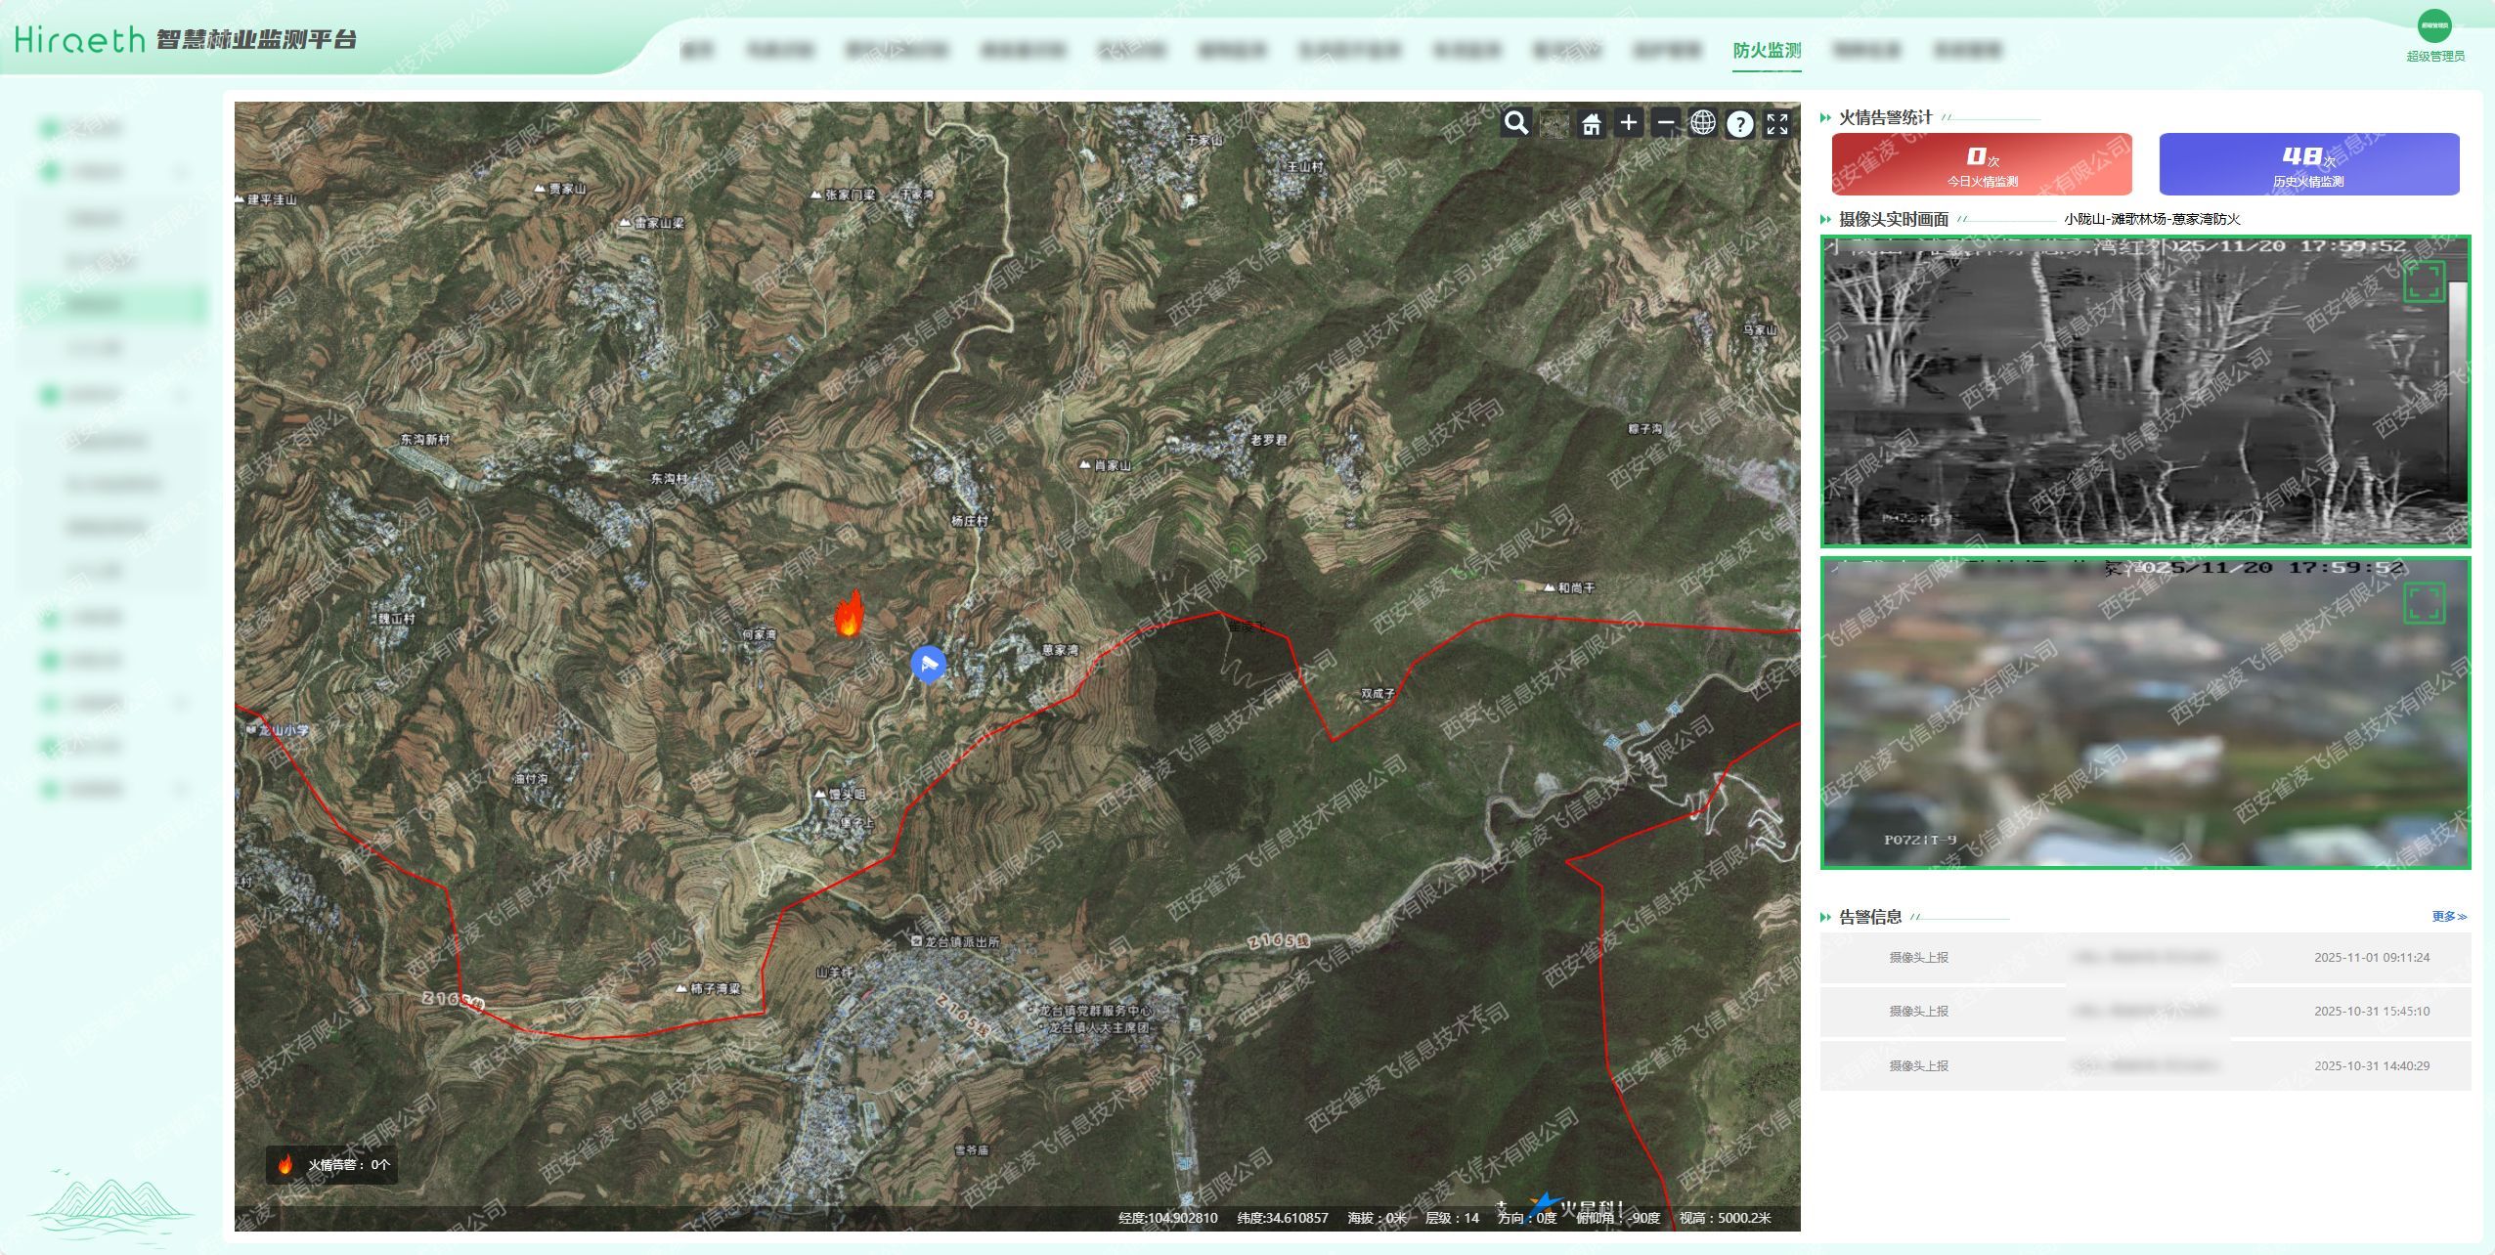The image size is (2495, 1255).
Task: Reset map with the home icon
Action: [x=1592, y=124]
